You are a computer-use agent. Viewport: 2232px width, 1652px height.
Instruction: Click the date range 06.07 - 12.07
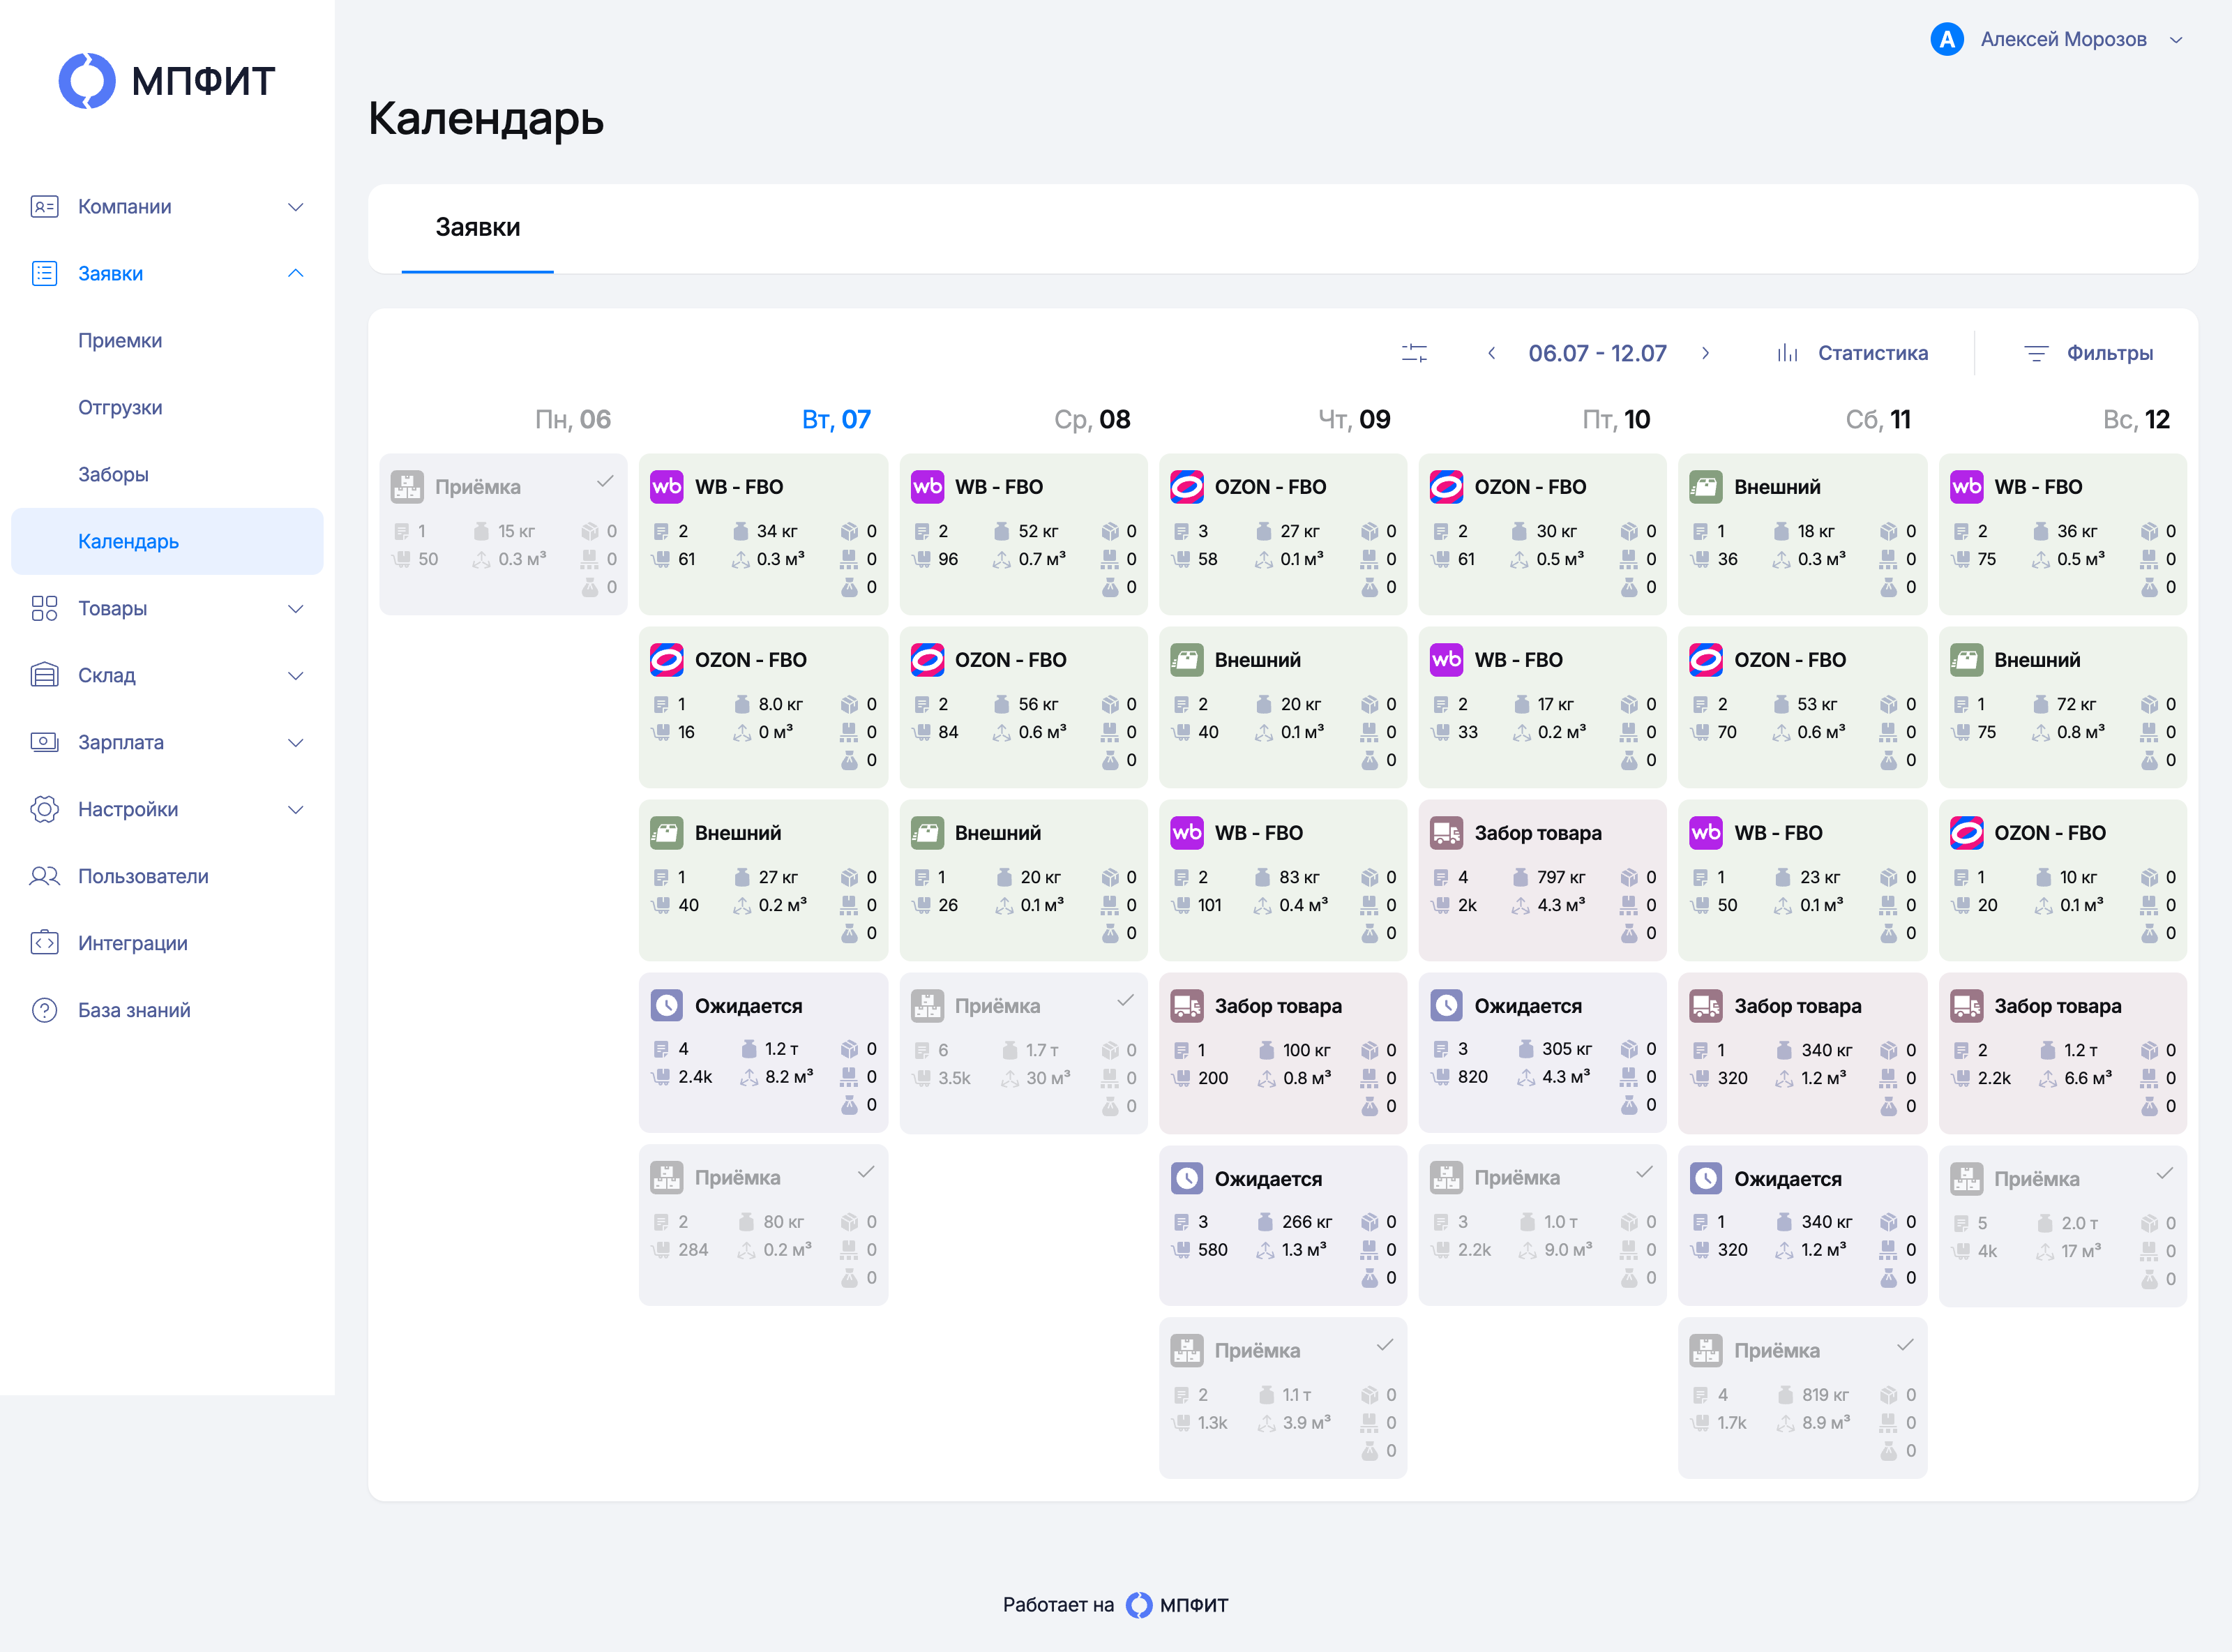pyautogui.click(x=1597, y=353)
